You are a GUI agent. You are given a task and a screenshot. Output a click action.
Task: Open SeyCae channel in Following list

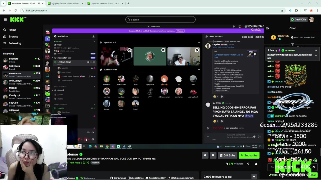21,104
